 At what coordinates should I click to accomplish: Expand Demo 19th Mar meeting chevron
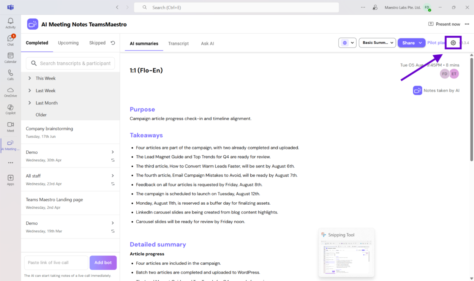(x=113, y=223)
